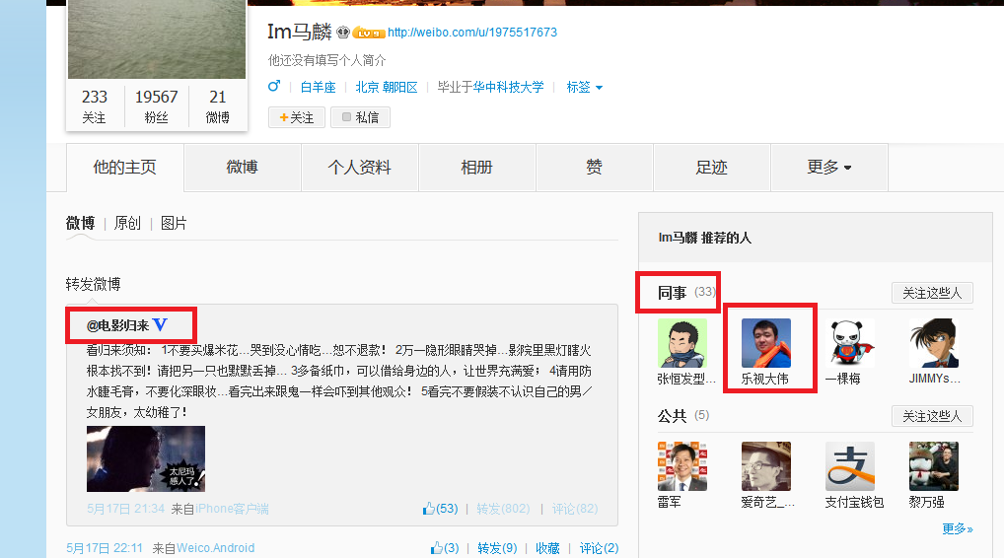Viewport: 1004px width, 558px height.
Task: Click 评论(82) on original post
Action: pos(575,509)
